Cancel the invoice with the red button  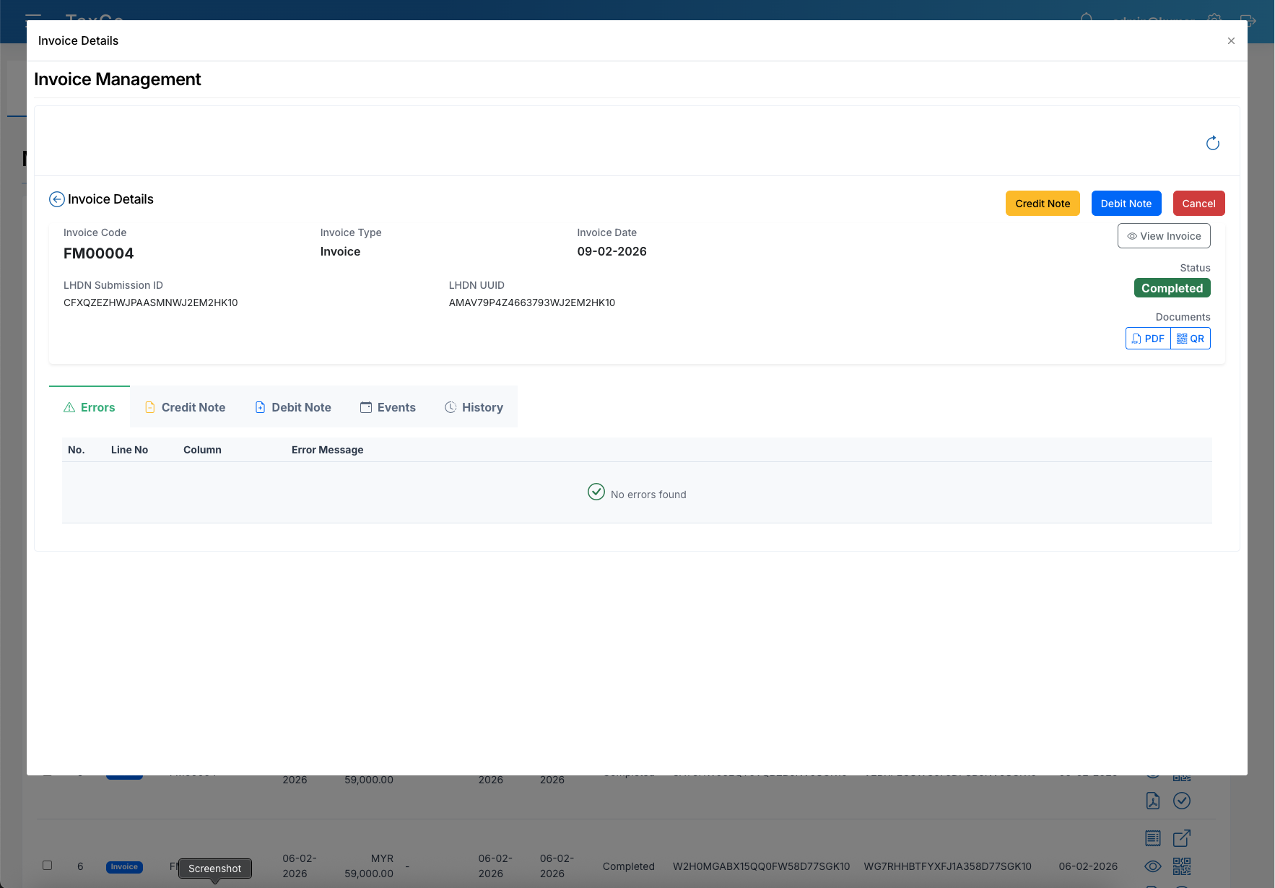[x=1198, y=203]
